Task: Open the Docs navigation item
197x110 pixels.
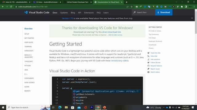Action: point(55,13)
